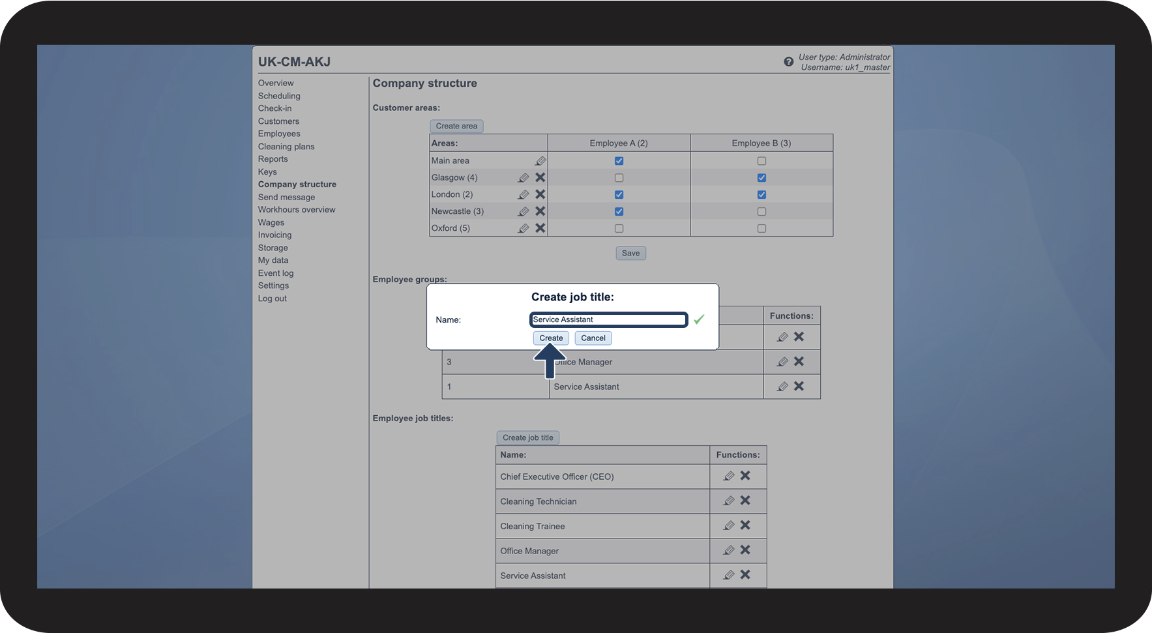Edit the Service Assistant employee group
Image resolution: width=1152 pixels, height=633 pixels.
click(x=782, y=387)
